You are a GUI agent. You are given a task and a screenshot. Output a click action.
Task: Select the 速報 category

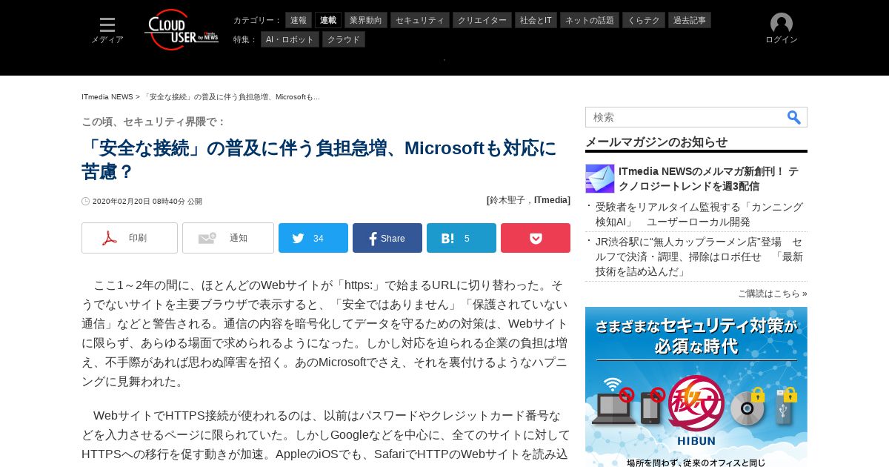[299, 20]
